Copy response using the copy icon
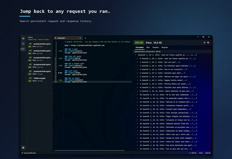Viewport: 232px width, 159px height. (204, 42)
